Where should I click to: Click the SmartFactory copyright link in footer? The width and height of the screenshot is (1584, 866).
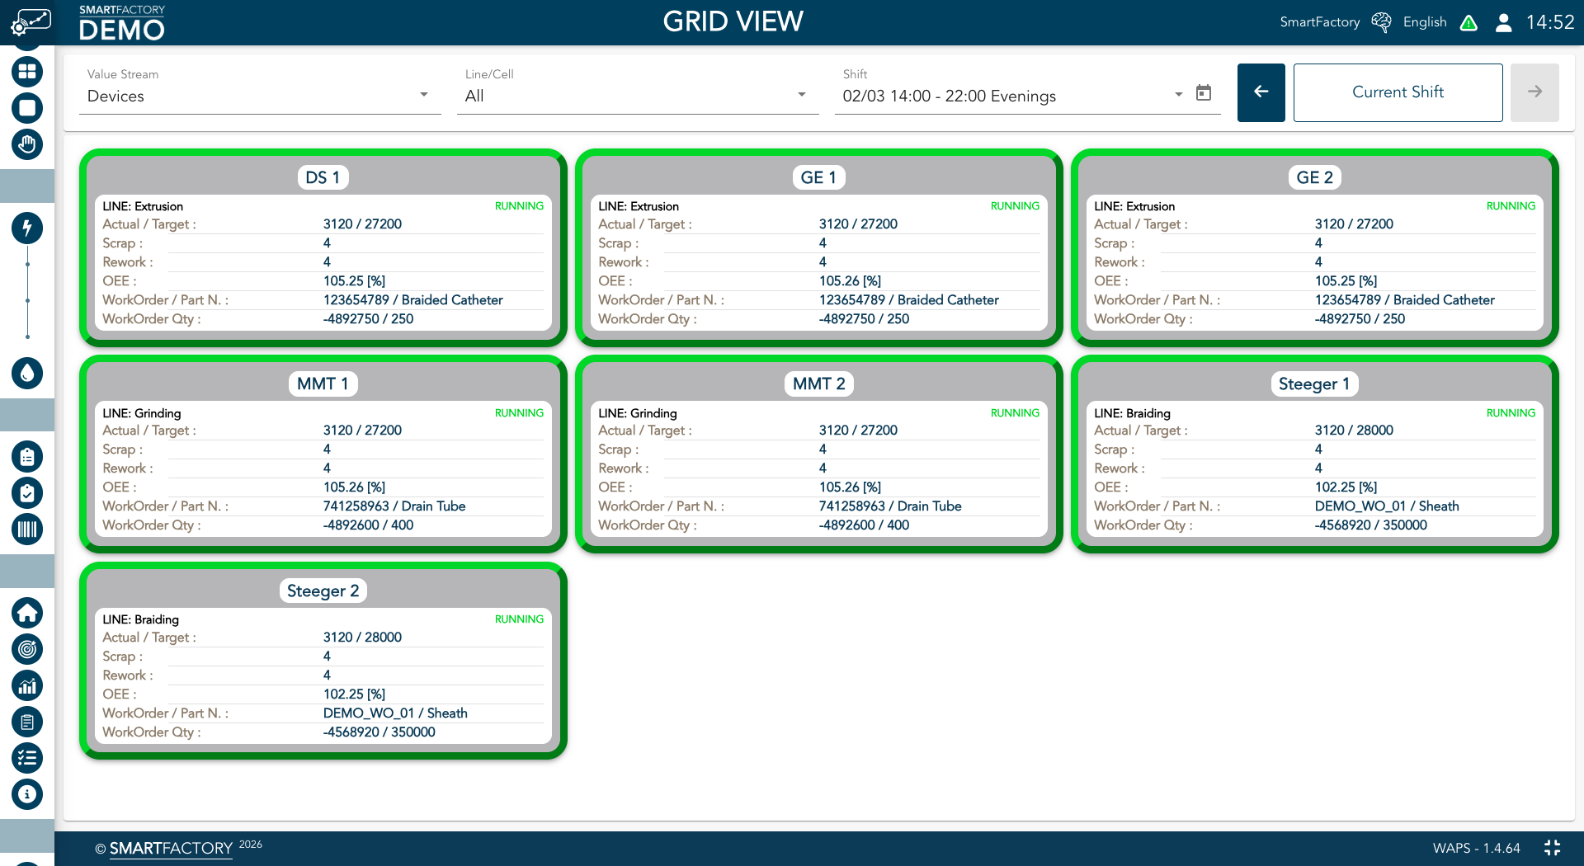170,848
